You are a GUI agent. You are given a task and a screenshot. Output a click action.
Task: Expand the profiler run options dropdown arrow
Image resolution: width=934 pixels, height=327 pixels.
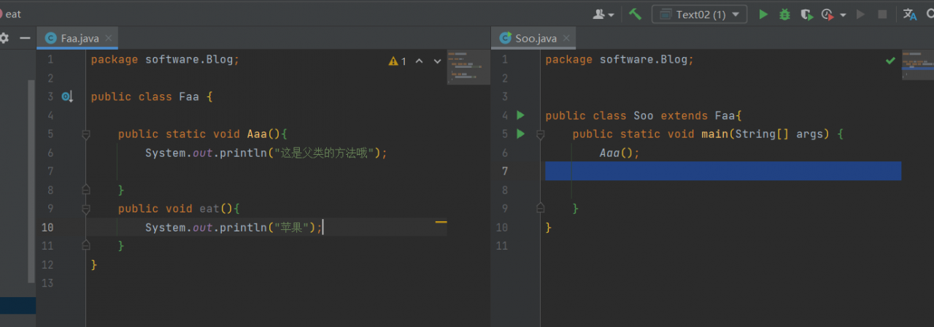pyautogui.click(x=843, y=15)
